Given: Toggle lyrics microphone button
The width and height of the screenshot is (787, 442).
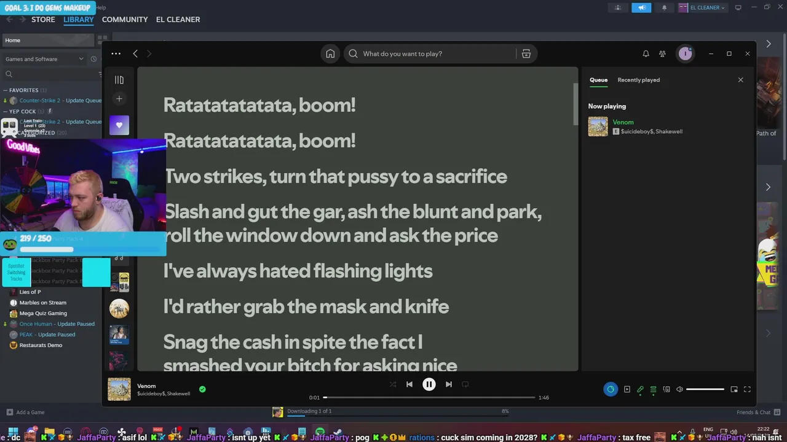Looking at the screenshot, I should [640, 389].
